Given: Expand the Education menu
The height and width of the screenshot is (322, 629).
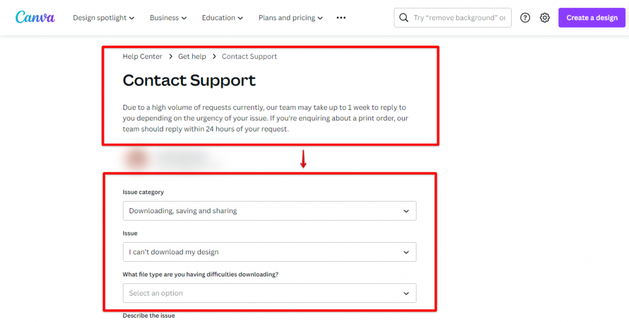Looking at the screenshot, I should 222,18.
